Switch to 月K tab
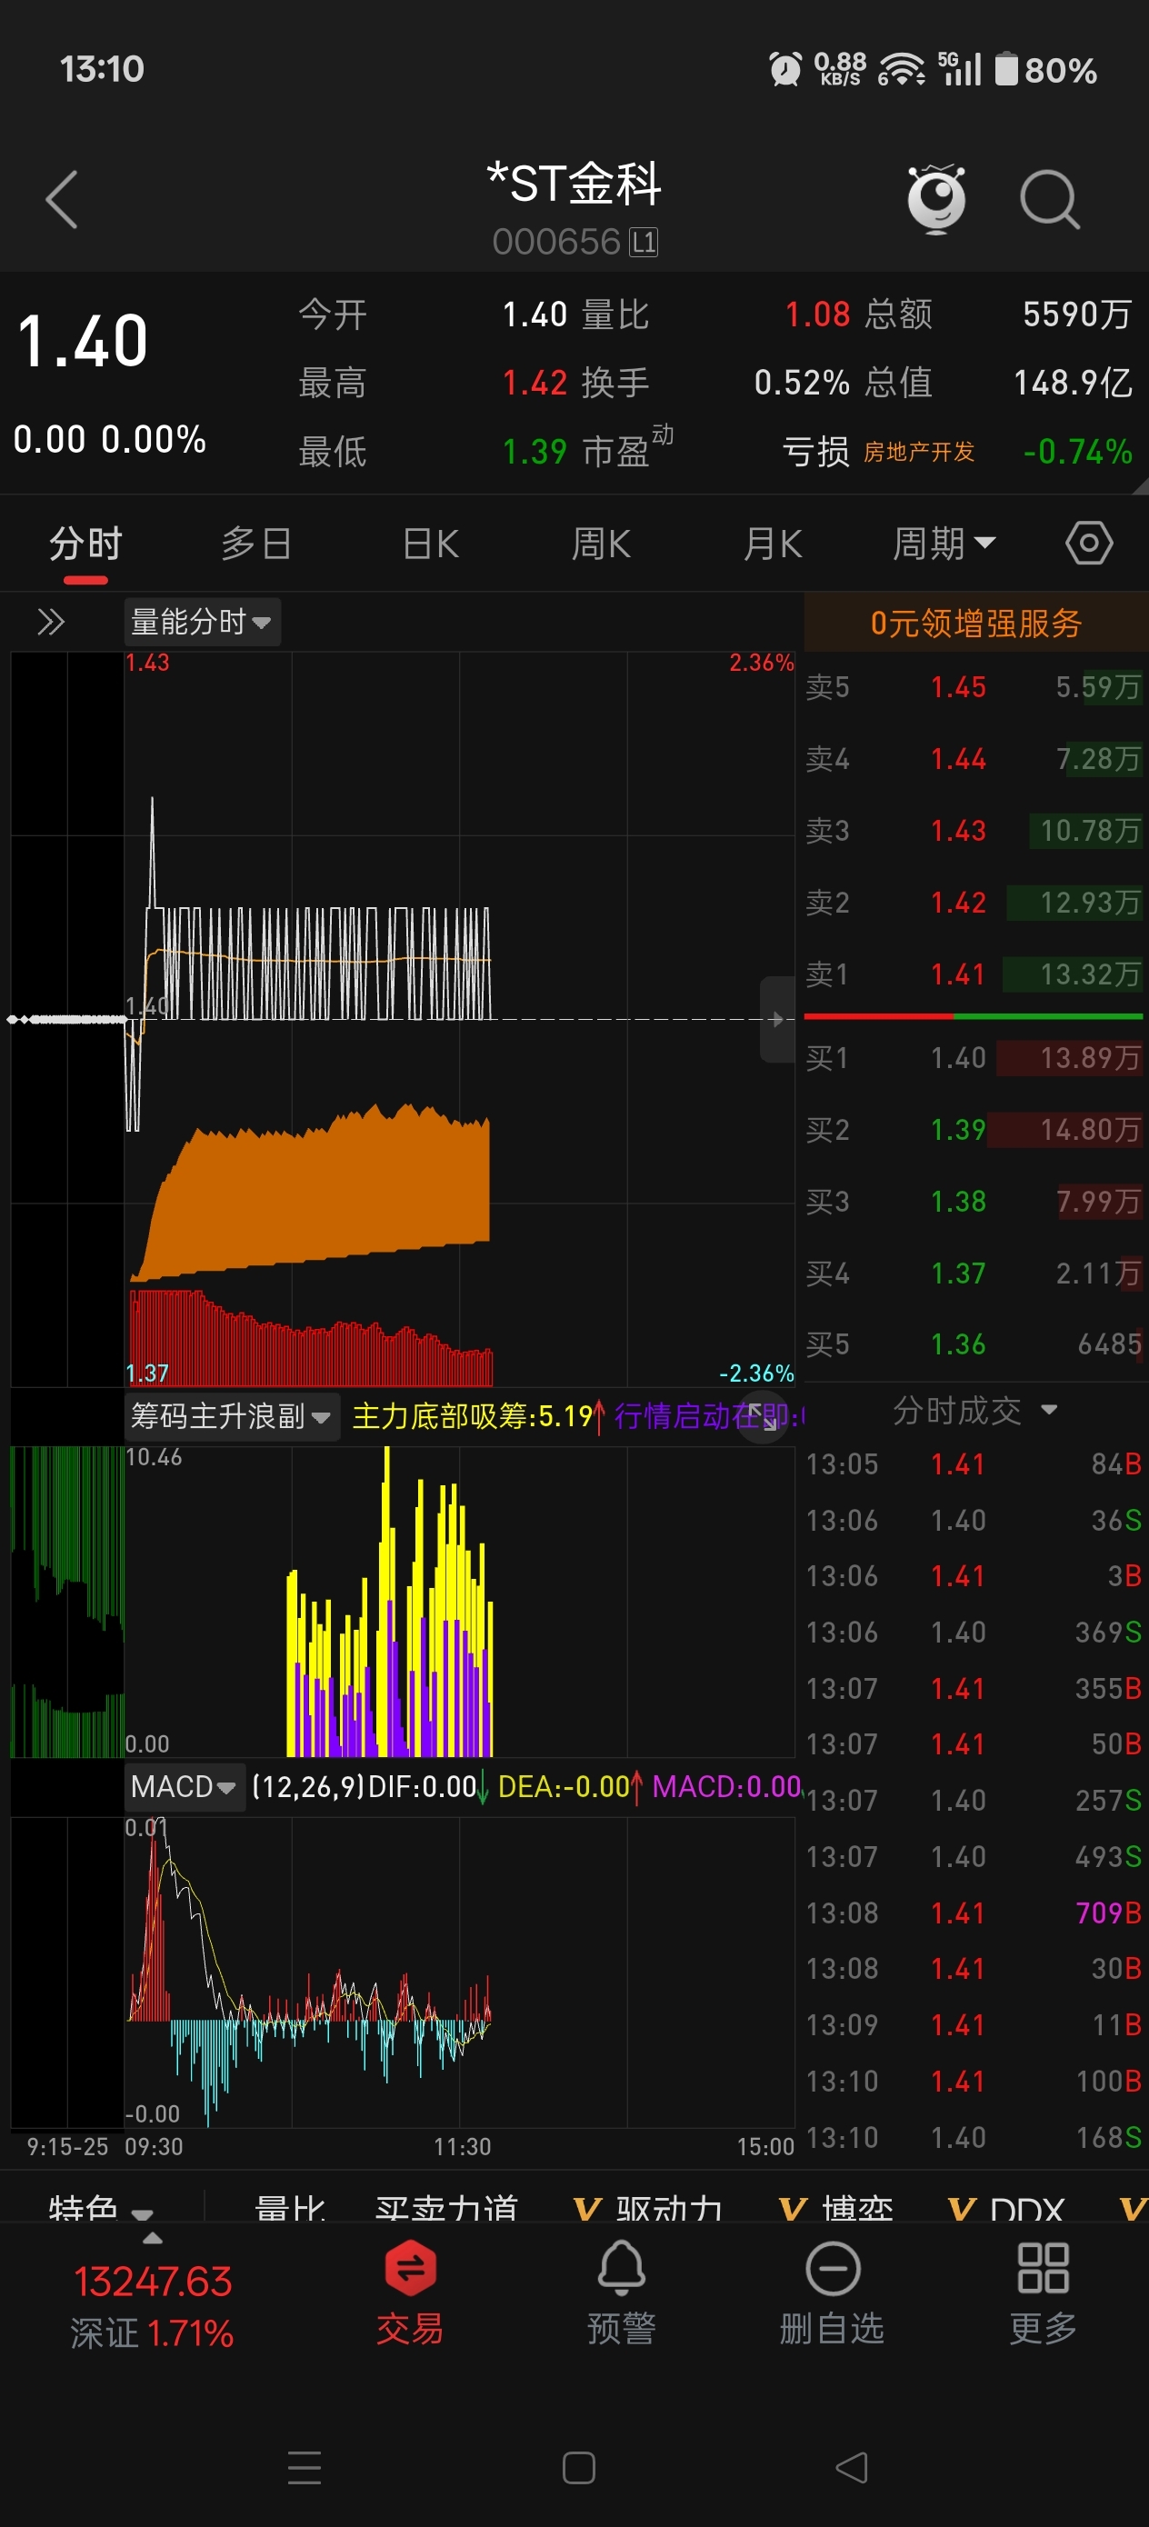1149x2527 pixels. (774, 543)
